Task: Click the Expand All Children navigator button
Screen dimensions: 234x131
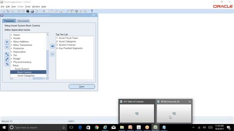Action: pyautogui.click(x=7, y=54)
